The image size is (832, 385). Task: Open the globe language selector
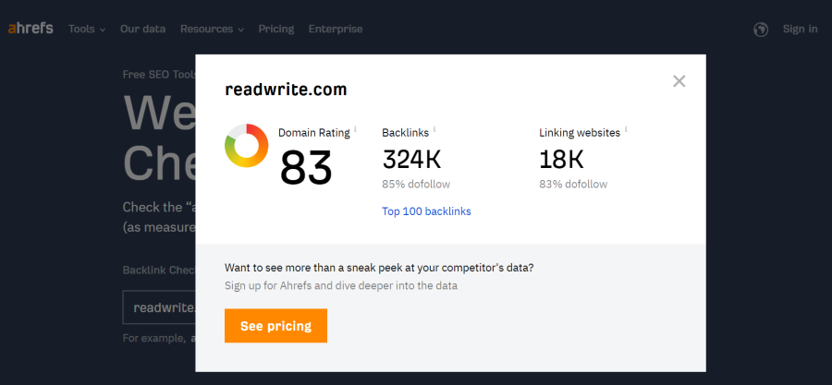pyautogui.click(x=761, y=29)
